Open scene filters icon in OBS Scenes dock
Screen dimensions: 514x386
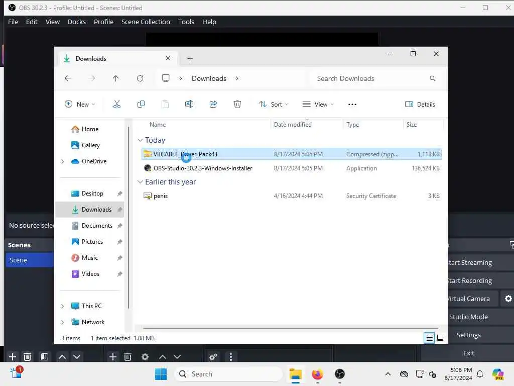click(45, 357)
